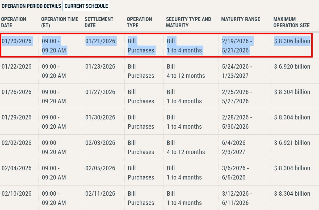This screenshot has height=210, width=319.
Task: Click $ 8.304 billion in 02/10/2026 row
Action: click(292, 194)
